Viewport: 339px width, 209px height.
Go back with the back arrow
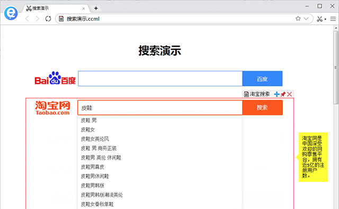pyautogui.click(x=27, y=19)
